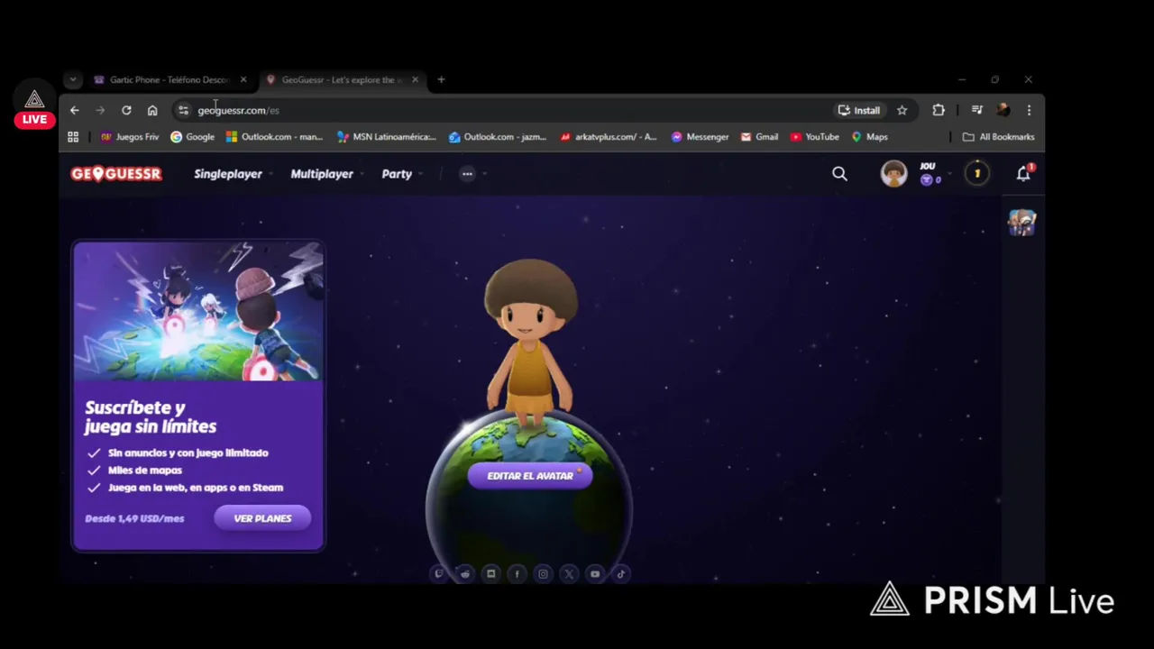This screenshot has width=1154, height=649.
Task: Close the Gartic Phone tab
Action: coord(243,79)
